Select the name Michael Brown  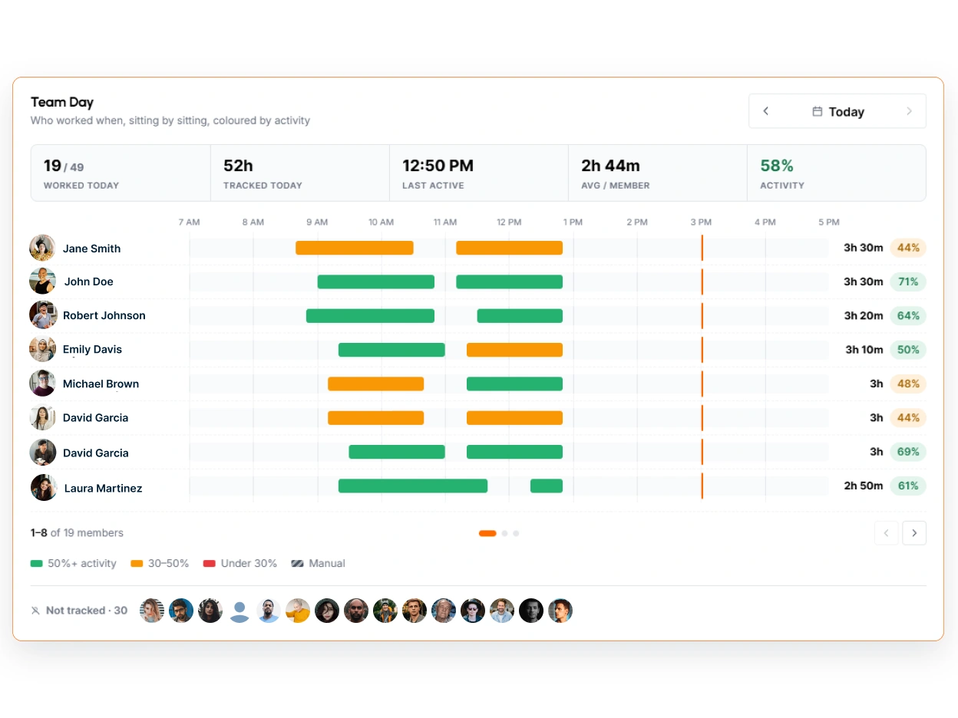[101, 384]
